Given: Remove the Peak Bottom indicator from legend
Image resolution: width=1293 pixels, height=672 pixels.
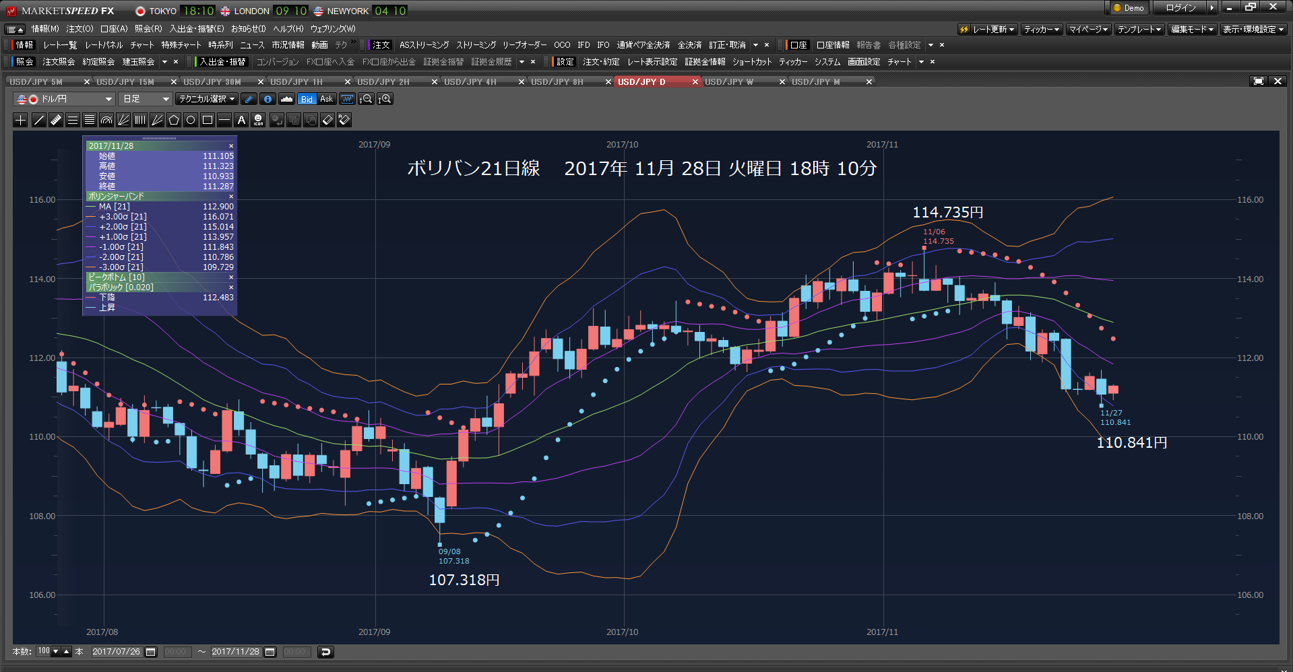Looking at the screenshot, I should (x=231, y=277).
